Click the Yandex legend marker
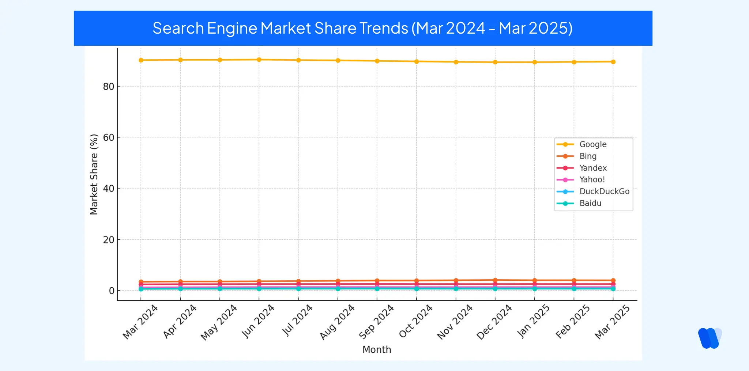Screen dimensions: 749x371 565,167
